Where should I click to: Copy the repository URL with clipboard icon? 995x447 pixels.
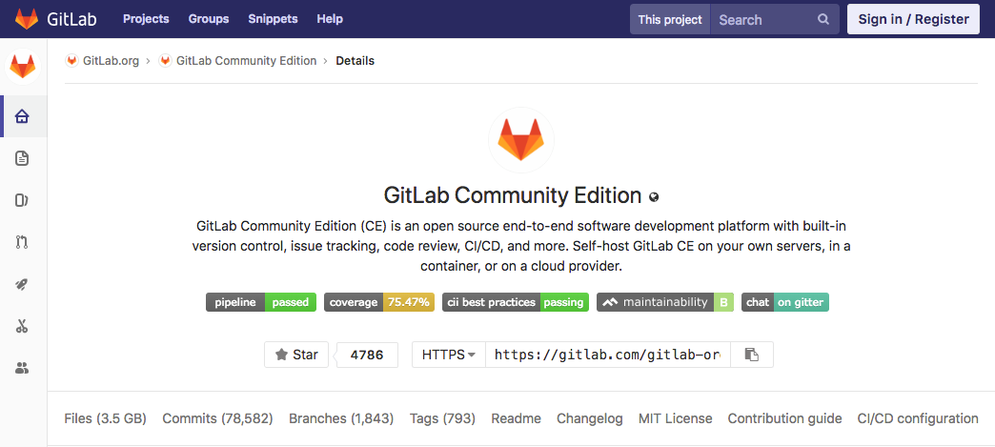[x=752, y=355]
